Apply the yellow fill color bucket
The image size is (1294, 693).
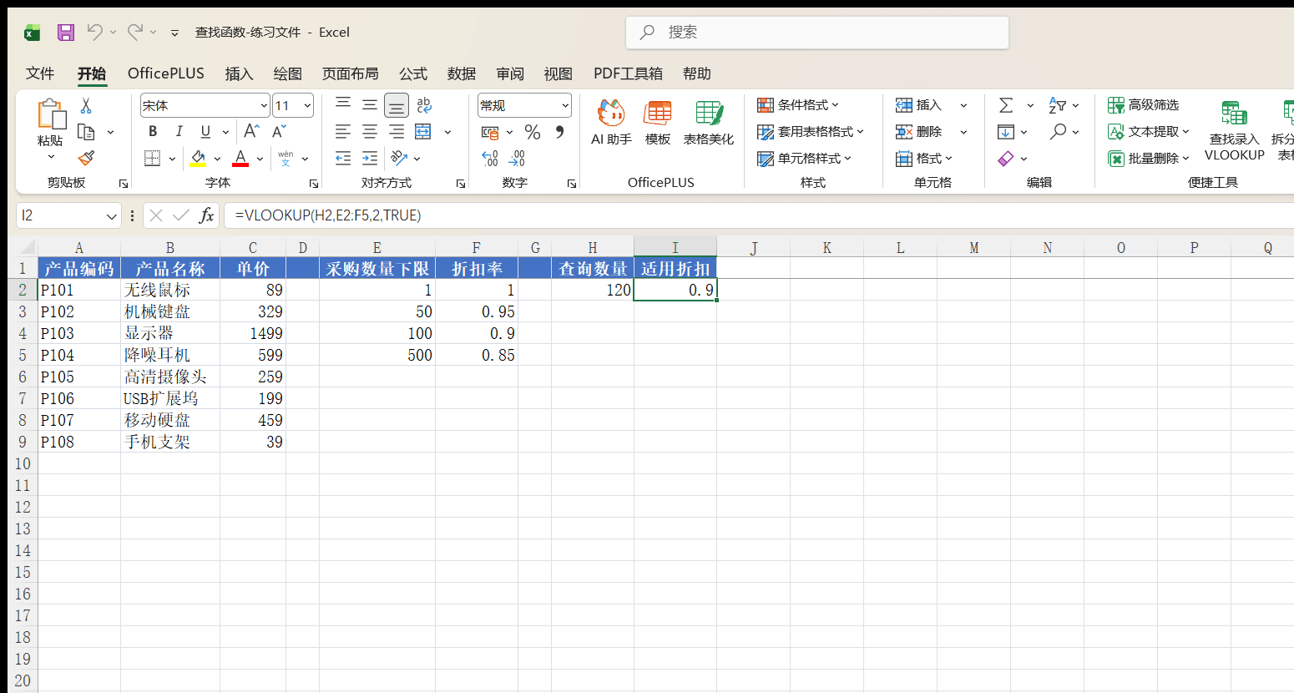point(199,158)
